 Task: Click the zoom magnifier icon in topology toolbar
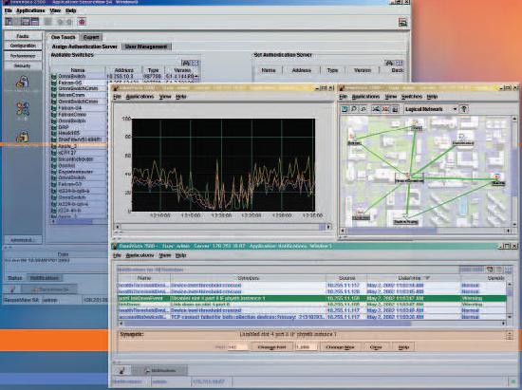coord(354,109)
